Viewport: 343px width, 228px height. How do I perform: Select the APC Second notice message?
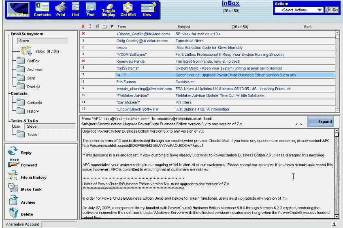(207, 75)
